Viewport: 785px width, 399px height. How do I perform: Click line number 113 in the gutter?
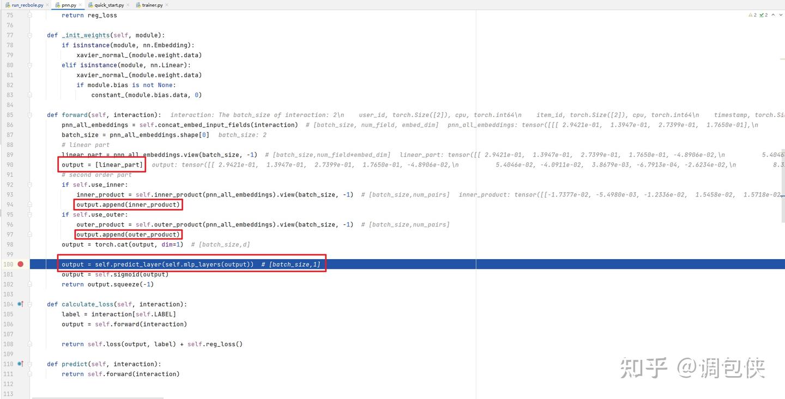pyautogui.click(x=8, y=394)
